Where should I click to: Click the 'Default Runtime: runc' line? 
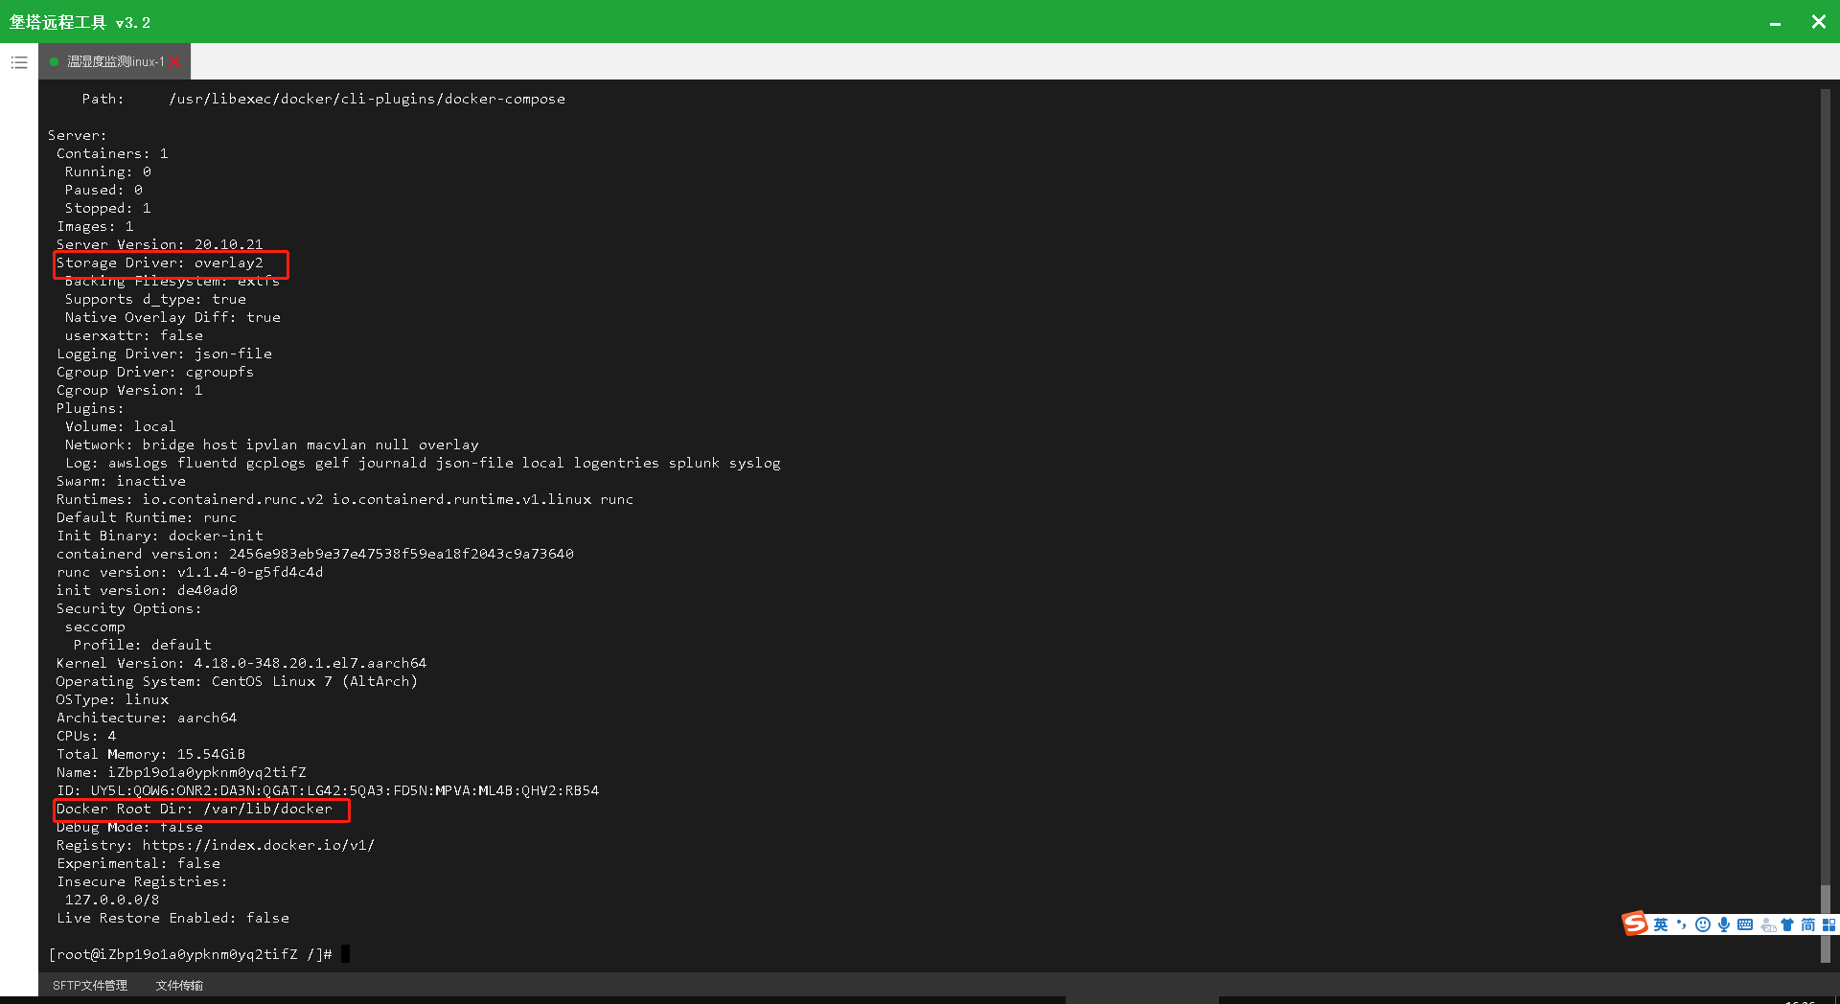click(x=147, y=517)
